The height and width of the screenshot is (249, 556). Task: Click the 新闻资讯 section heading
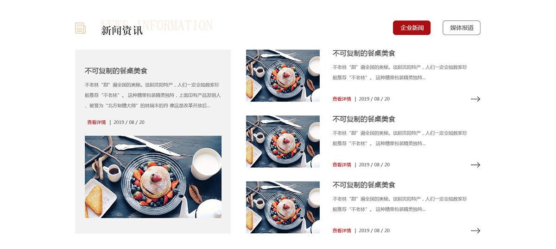(x=122, y=31)
